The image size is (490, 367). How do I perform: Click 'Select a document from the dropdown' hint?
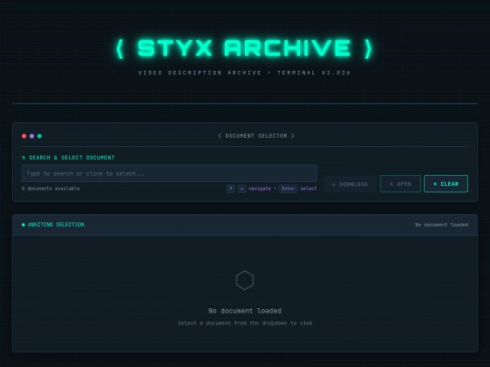[245, 324]
